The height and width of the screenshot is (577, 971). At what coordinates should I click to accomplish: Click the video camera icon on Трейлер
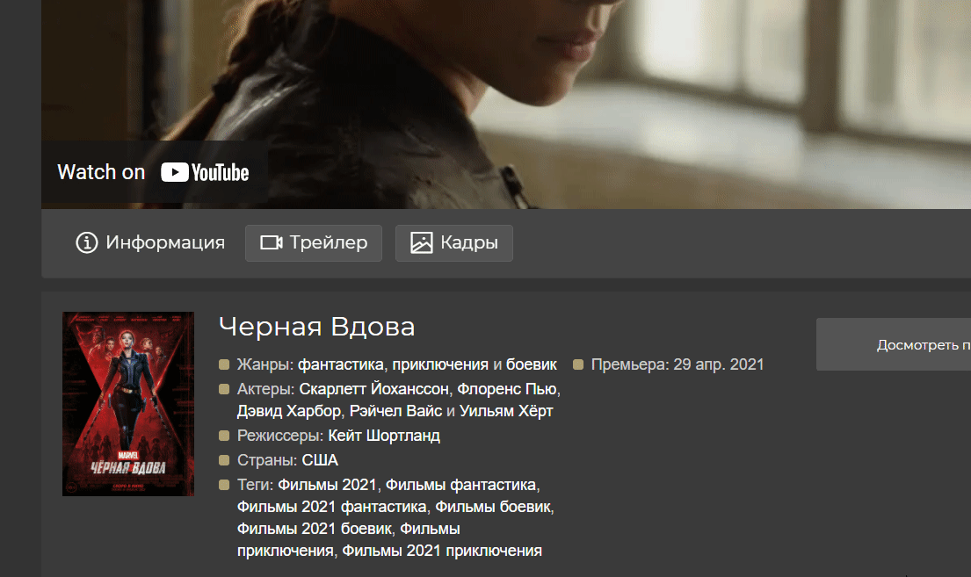[272, 242]
